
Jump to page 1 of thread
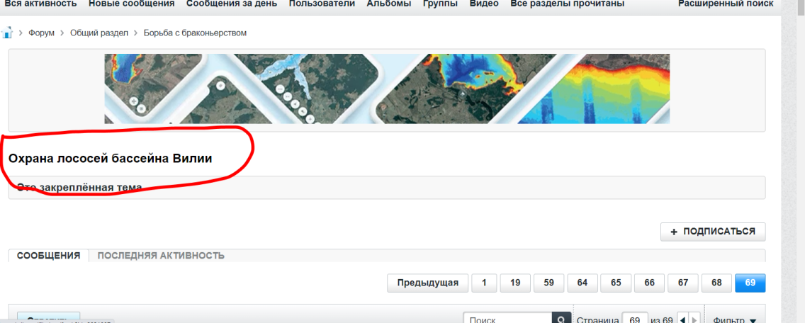(x=484, y=283)
